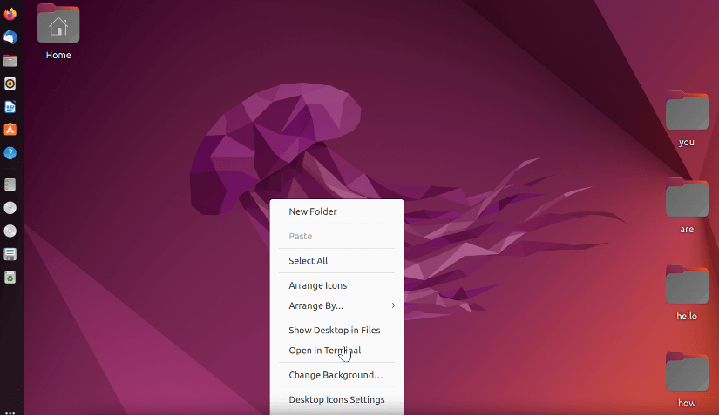This screenshot has width=719, height=415.
Task: Select the 'hello' folder on desktop
Action: tap(687, 293)
